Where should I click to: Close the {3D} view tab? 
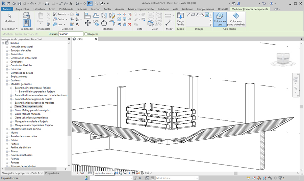tap(96, 39)
